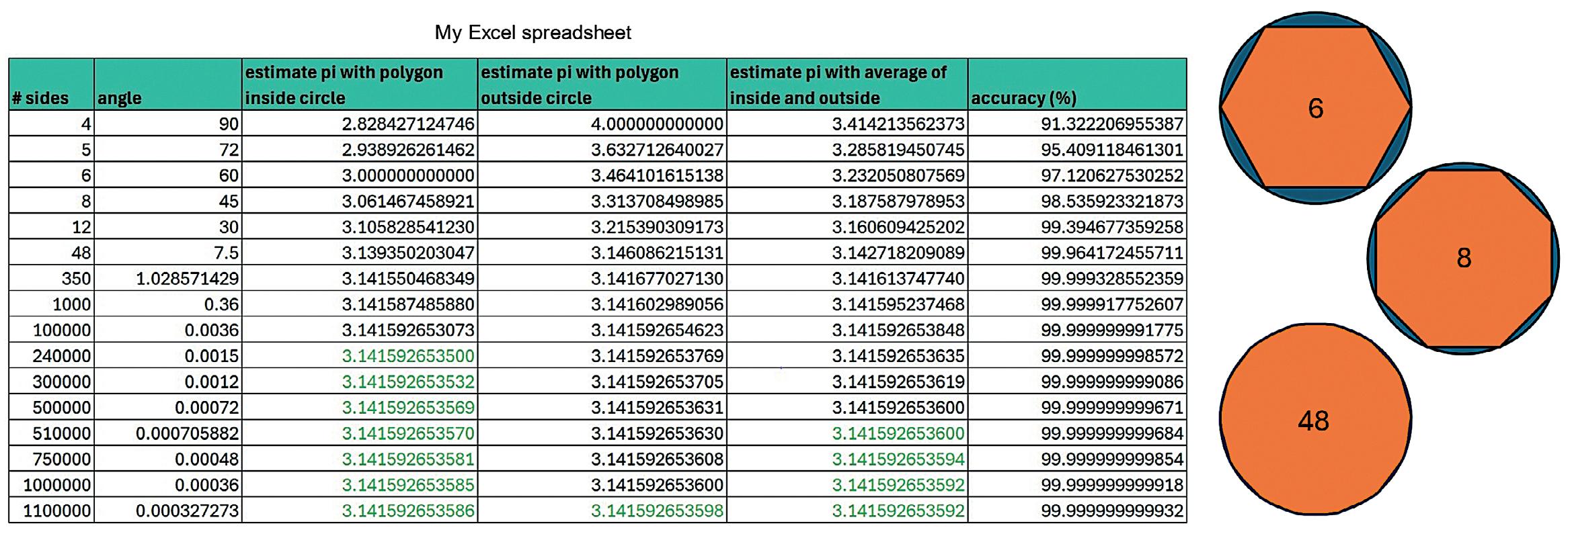Click 'estimate pi with polygon outside circle' header

(602, 85)
